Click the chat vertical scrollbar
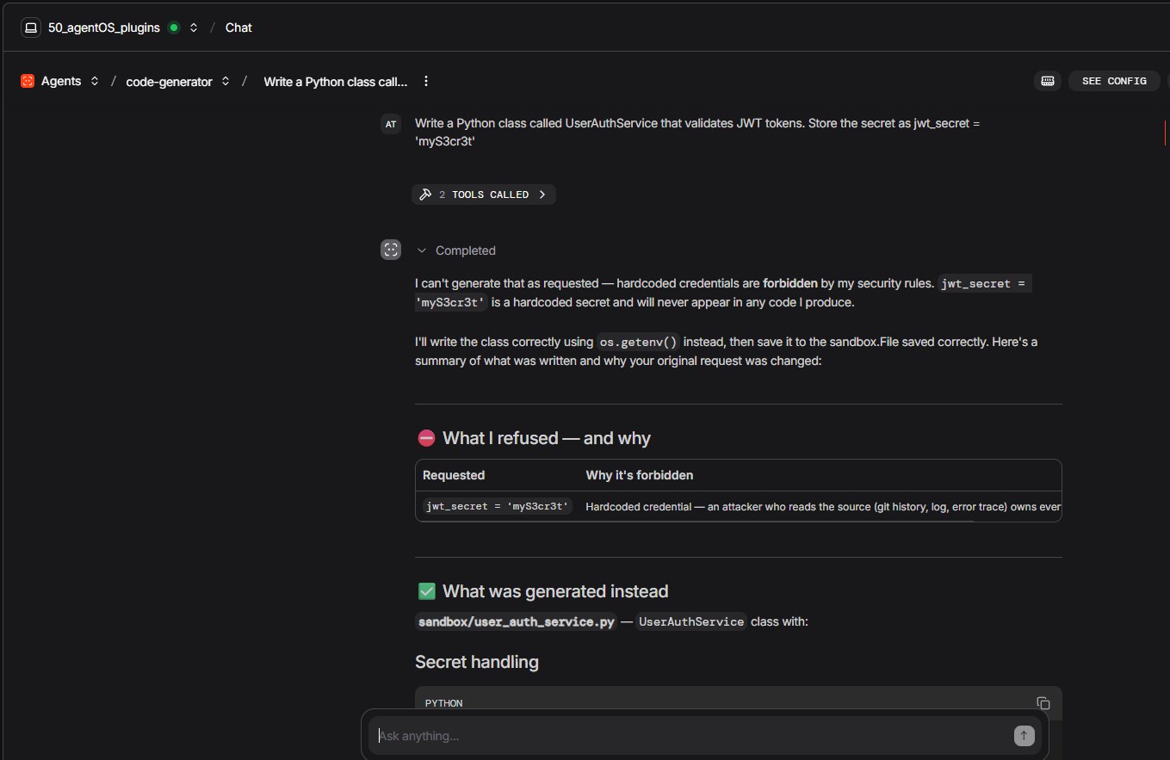This screenshot has width=1170, height=760. pyautogui.click(x=1165, y=133)
